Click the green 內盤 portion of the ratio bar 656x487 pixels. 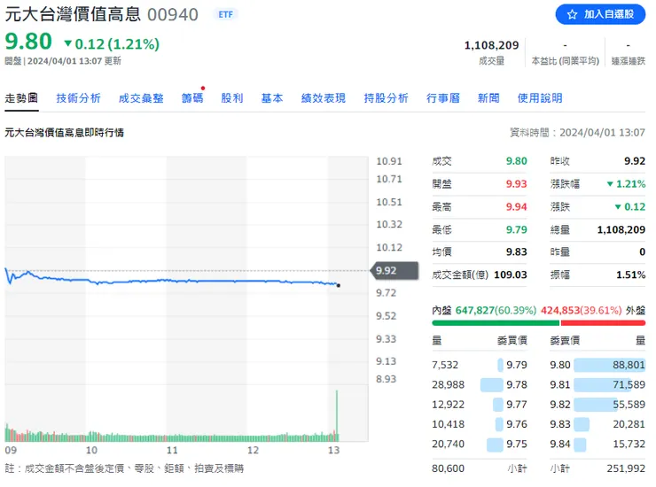click(496, 322)
